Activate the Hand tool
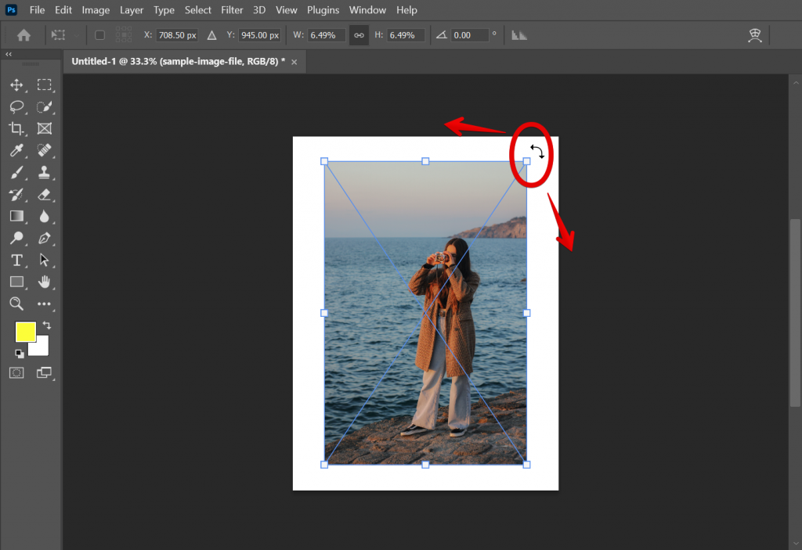The width and height of the screenshot is (802, 550). (x=45, y=282)
